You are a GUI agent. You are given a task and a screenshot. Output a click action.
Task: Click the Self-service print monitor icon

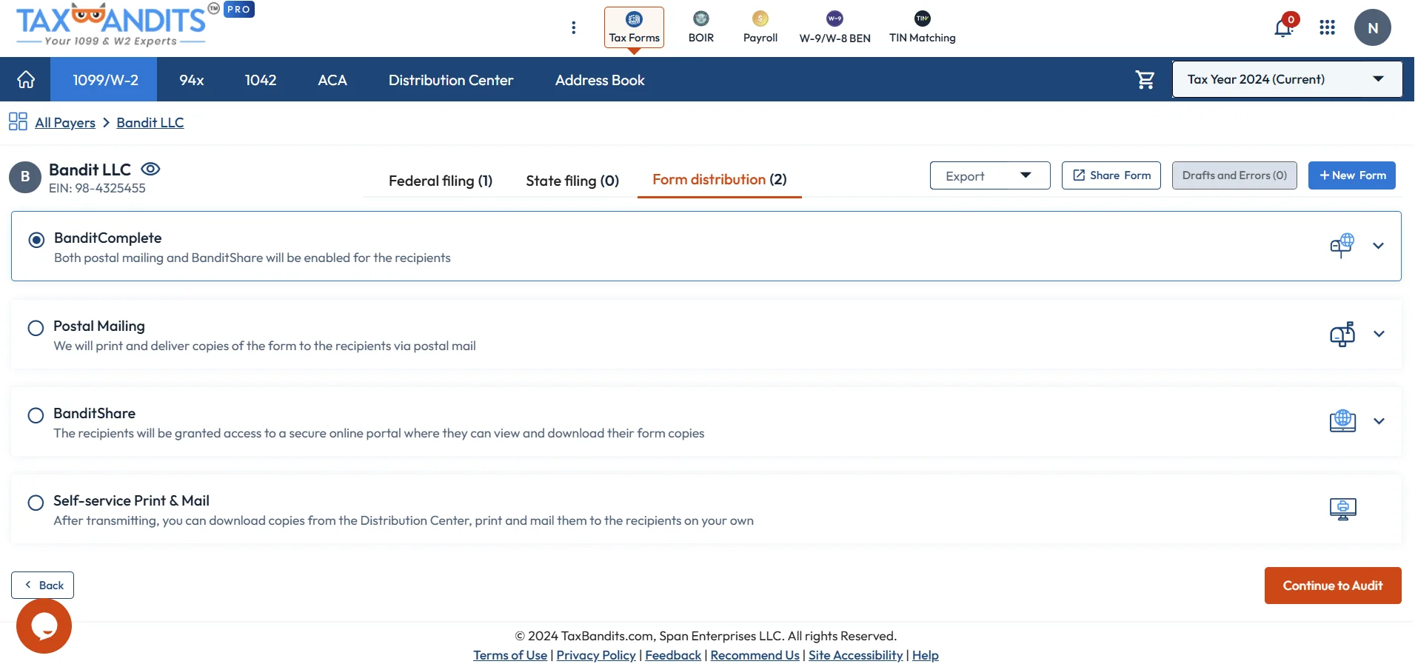click(x=1342, y=509)
